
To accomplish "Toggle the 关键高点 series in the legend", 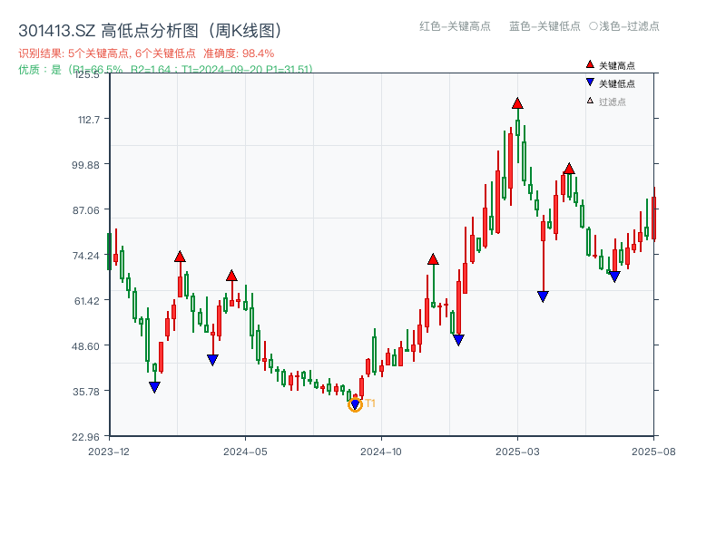I will (610, 64).
